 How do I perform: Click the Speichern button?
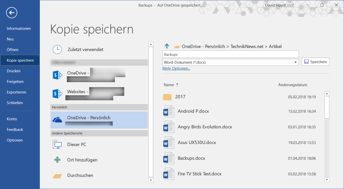pos(316,62)
